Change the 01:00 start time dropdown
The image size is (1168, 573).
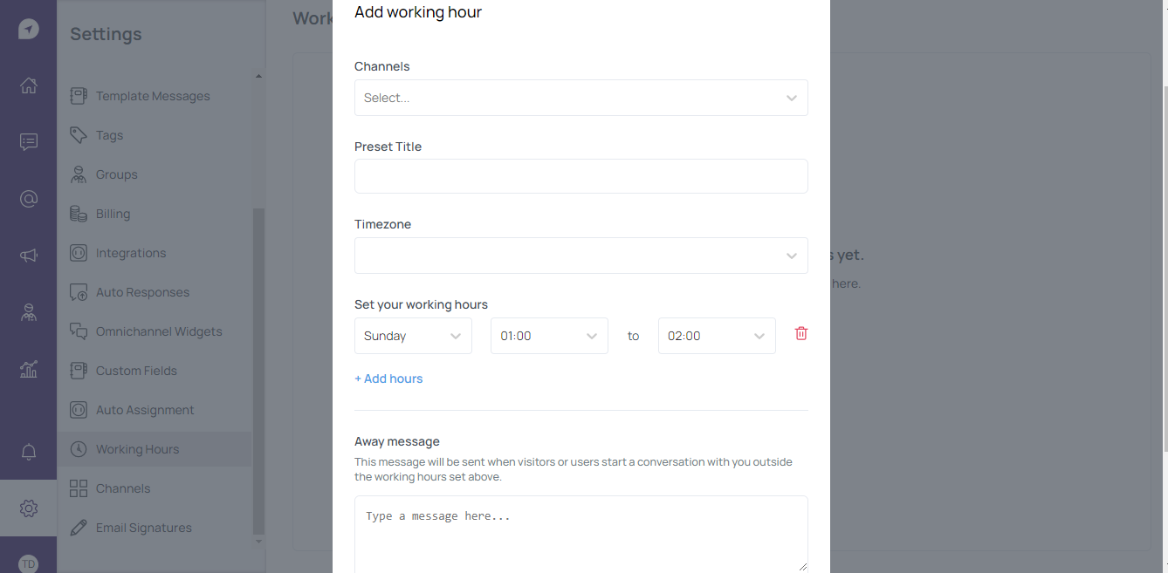(x=549, y=336)
